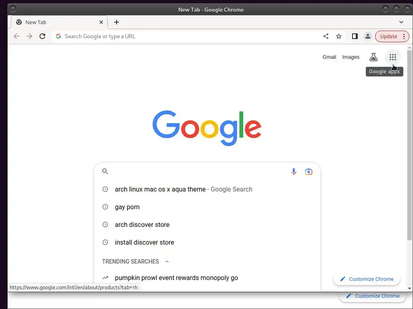
Task: Click clock icon beside install discover store
Action: pos(105,242)
